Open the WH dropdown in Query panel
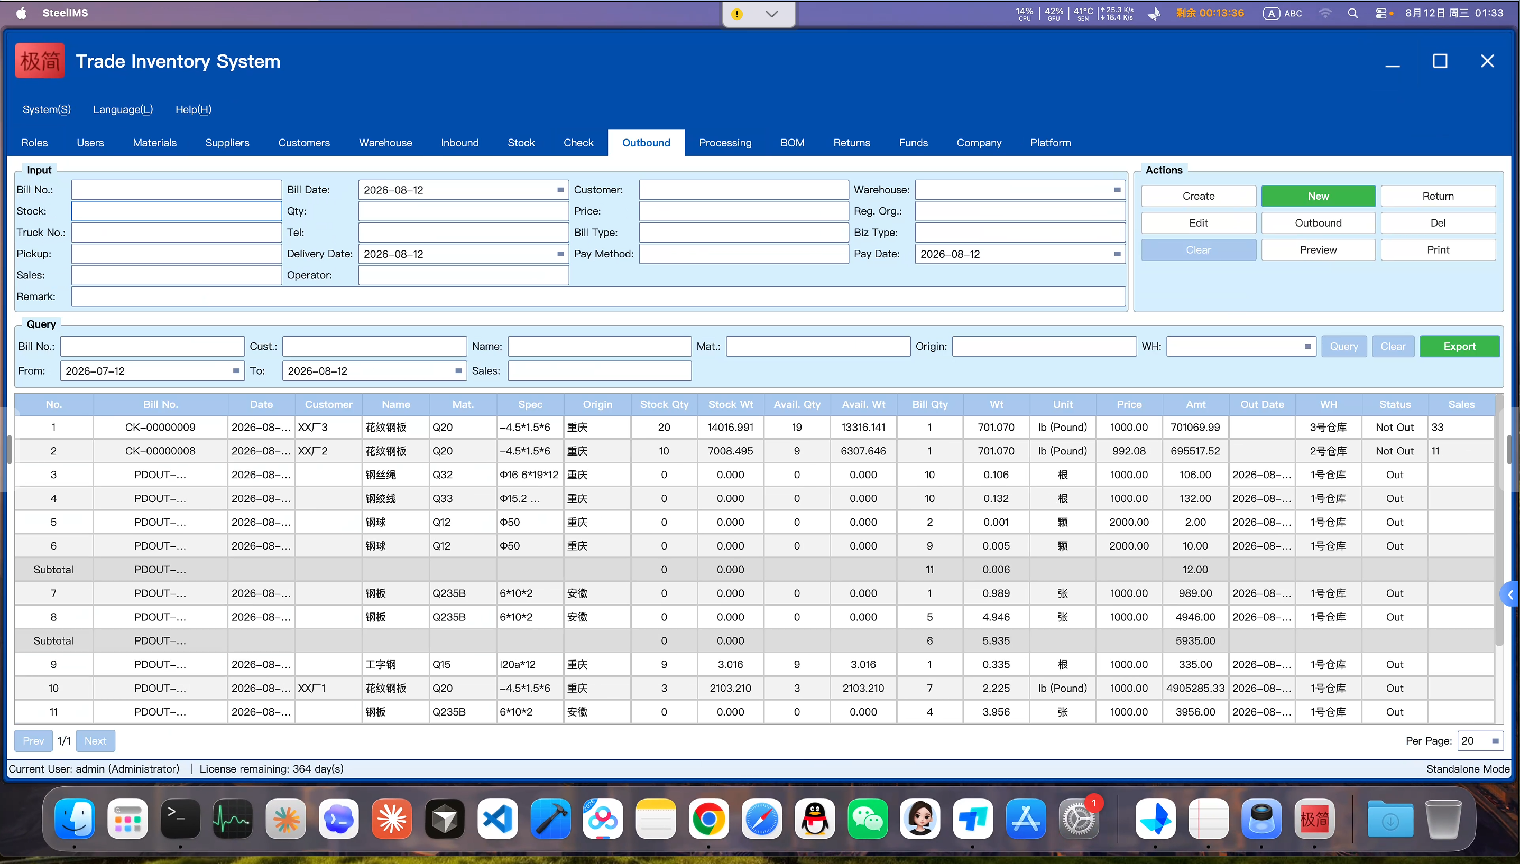Screen dimensions: 1520x864 tap(1307, 347)
